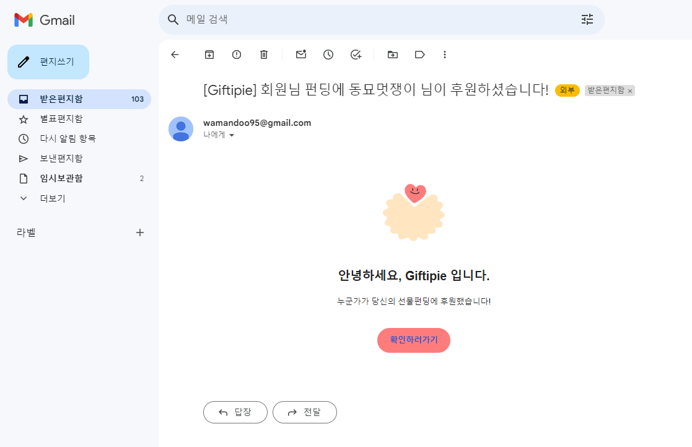Open the Move to folder icon

(x=392, y=55)
